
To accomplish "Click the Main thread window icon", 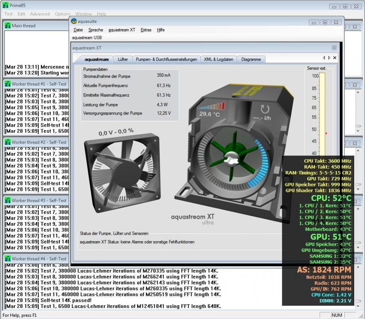I will 8,25.
